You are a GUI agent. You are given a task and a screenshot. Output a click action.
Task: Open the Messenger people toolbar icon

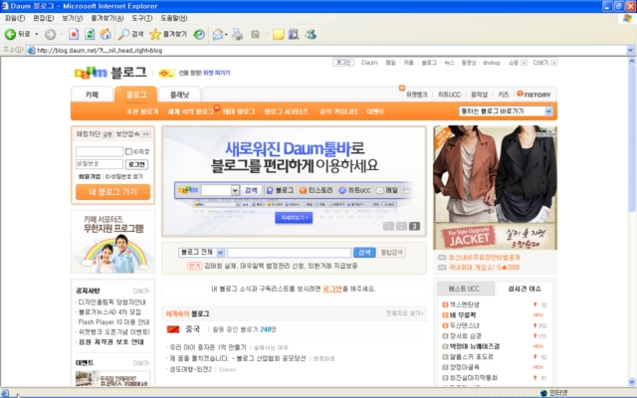point(311,35)
